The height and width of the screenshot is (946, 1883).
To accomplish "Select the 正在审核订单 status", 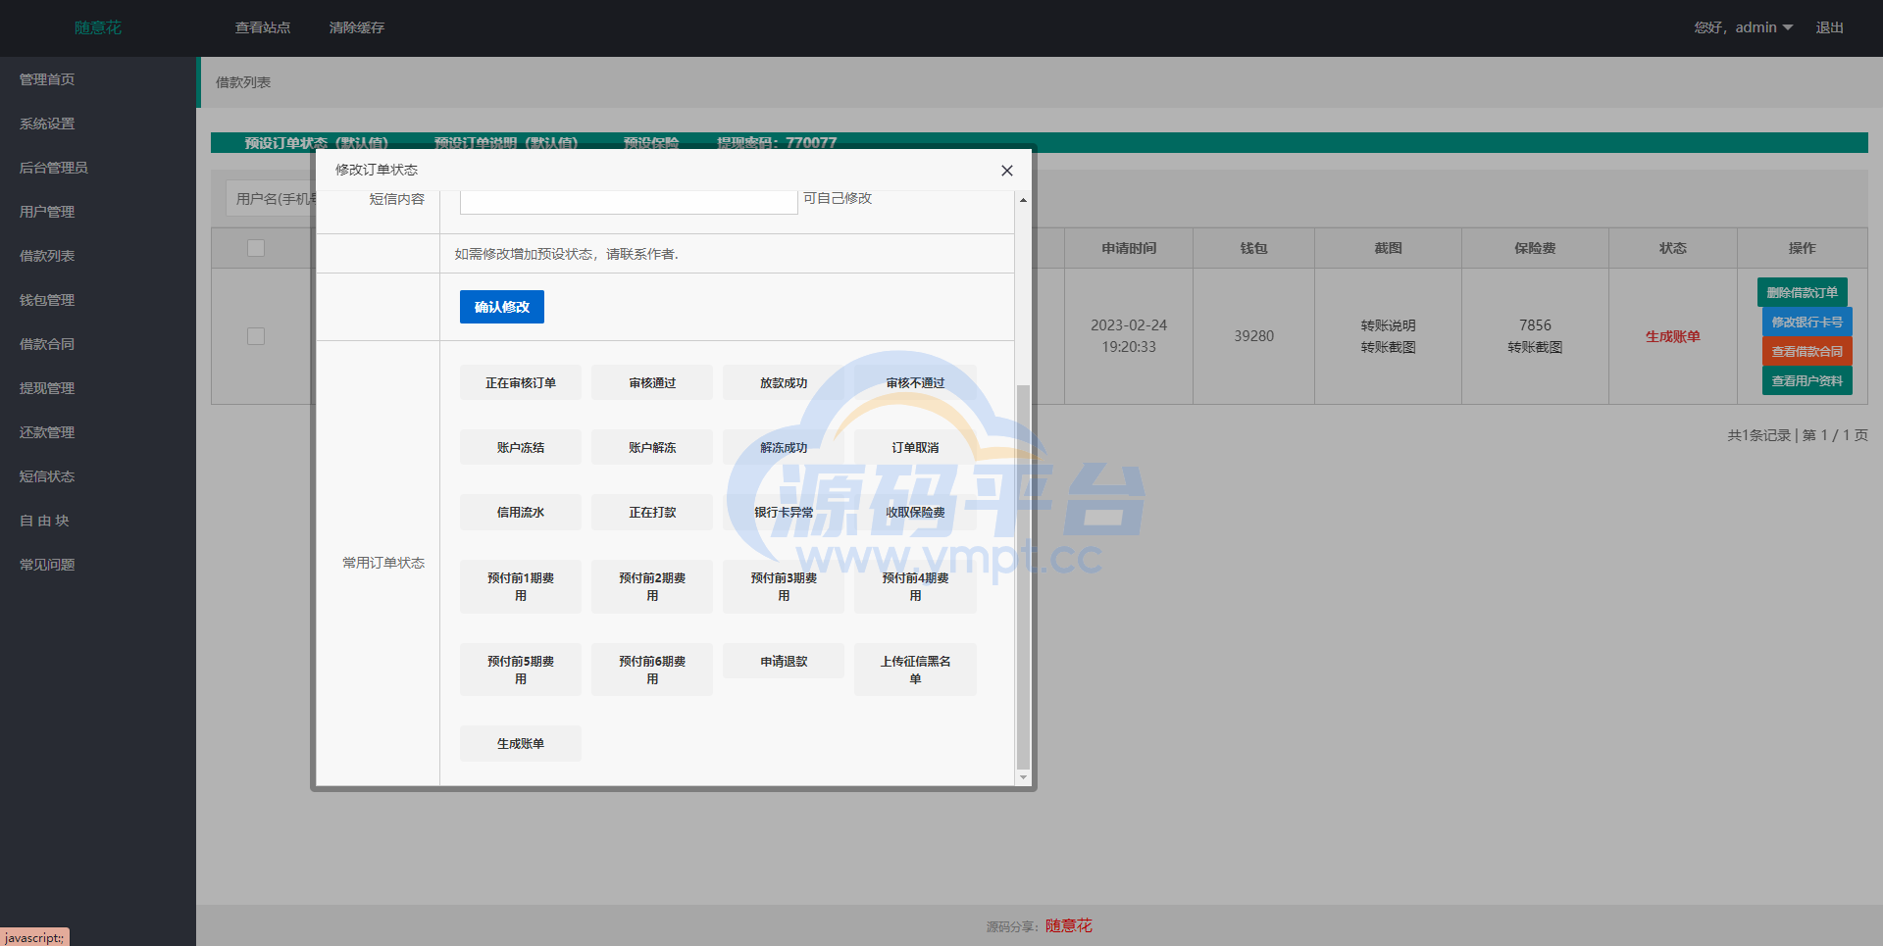I will coord(520,383).
